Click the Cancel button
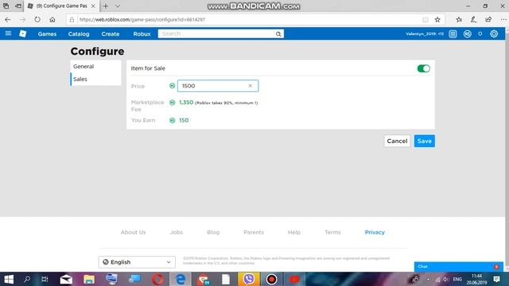 [397, 141]
